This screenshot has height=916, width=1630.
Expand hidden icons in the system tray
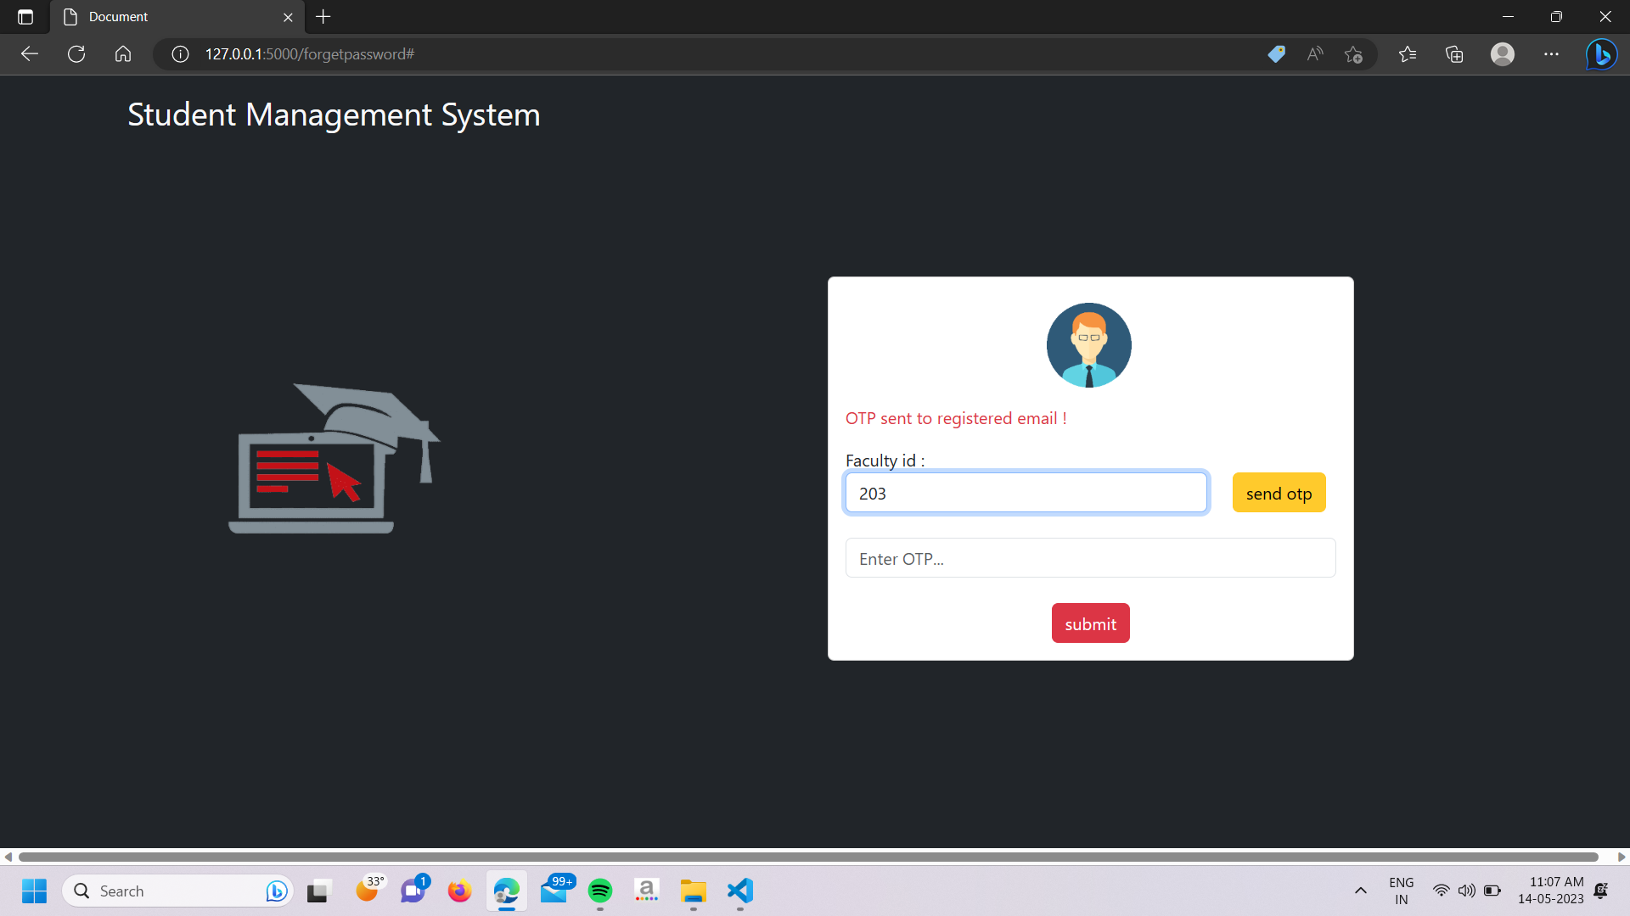[x=1360, y=891]
